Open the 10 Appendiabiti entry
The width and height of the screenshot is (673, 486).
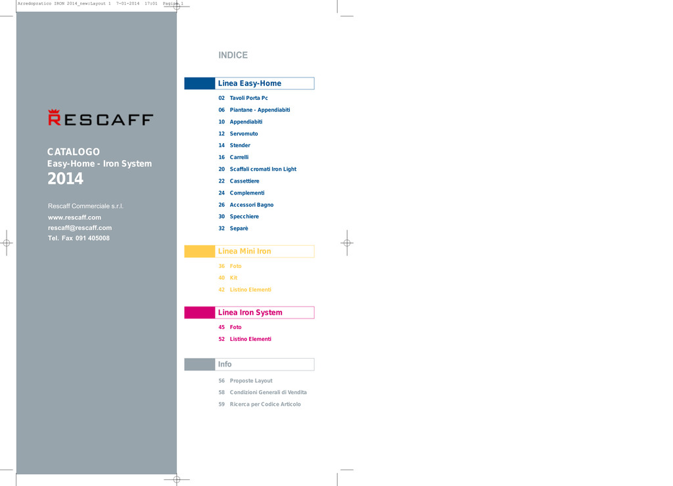pyautogui.click(x=241, y=121)
